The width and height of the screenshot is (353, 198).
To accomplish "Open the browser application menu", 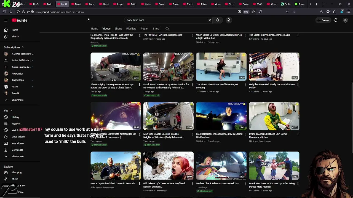I will (x=349, y=12).
